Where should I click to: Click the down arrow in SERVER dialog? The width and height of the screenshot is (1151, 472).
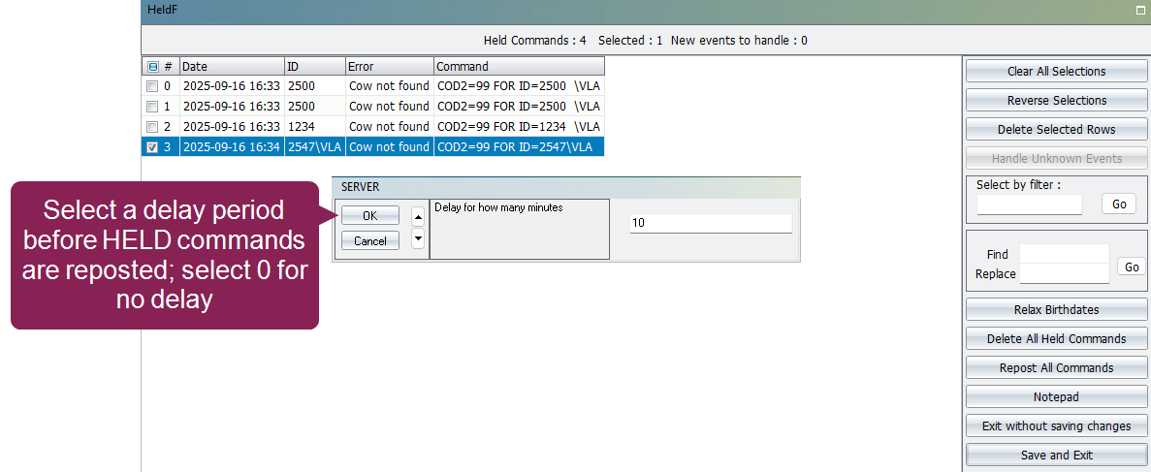pyautogui.click(x=418, y=238)
